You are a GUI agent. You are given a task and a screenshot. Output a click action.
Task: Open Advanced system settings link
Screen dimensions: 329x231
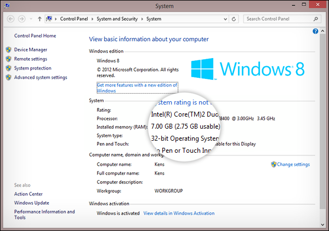(x=41, y=77)
